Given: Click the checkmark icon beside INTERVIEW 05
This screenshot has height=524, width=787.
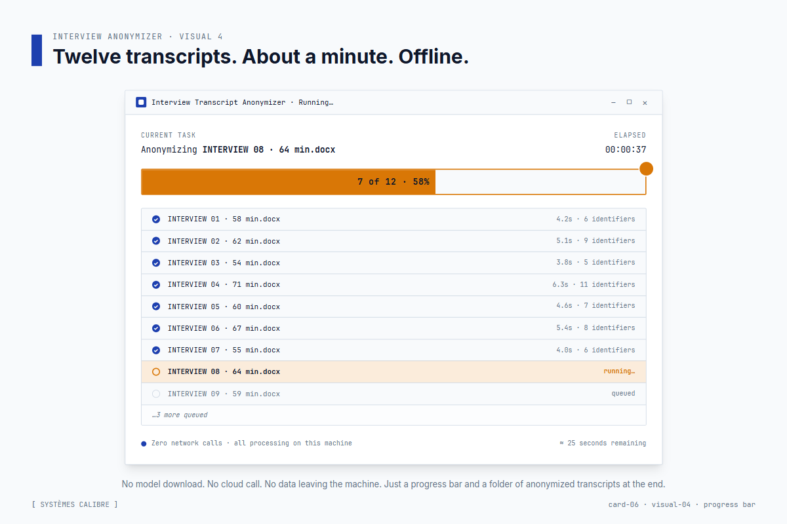Looking at the screenshot, I should [155, 306].
